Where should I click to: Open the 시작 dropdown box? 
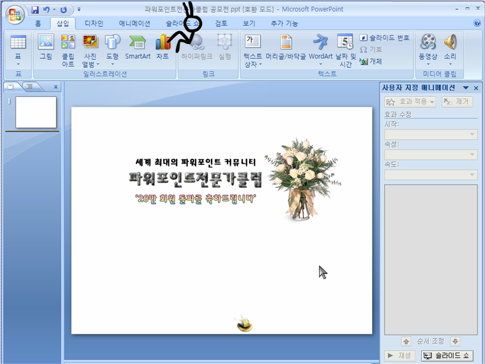pos(431,134)
